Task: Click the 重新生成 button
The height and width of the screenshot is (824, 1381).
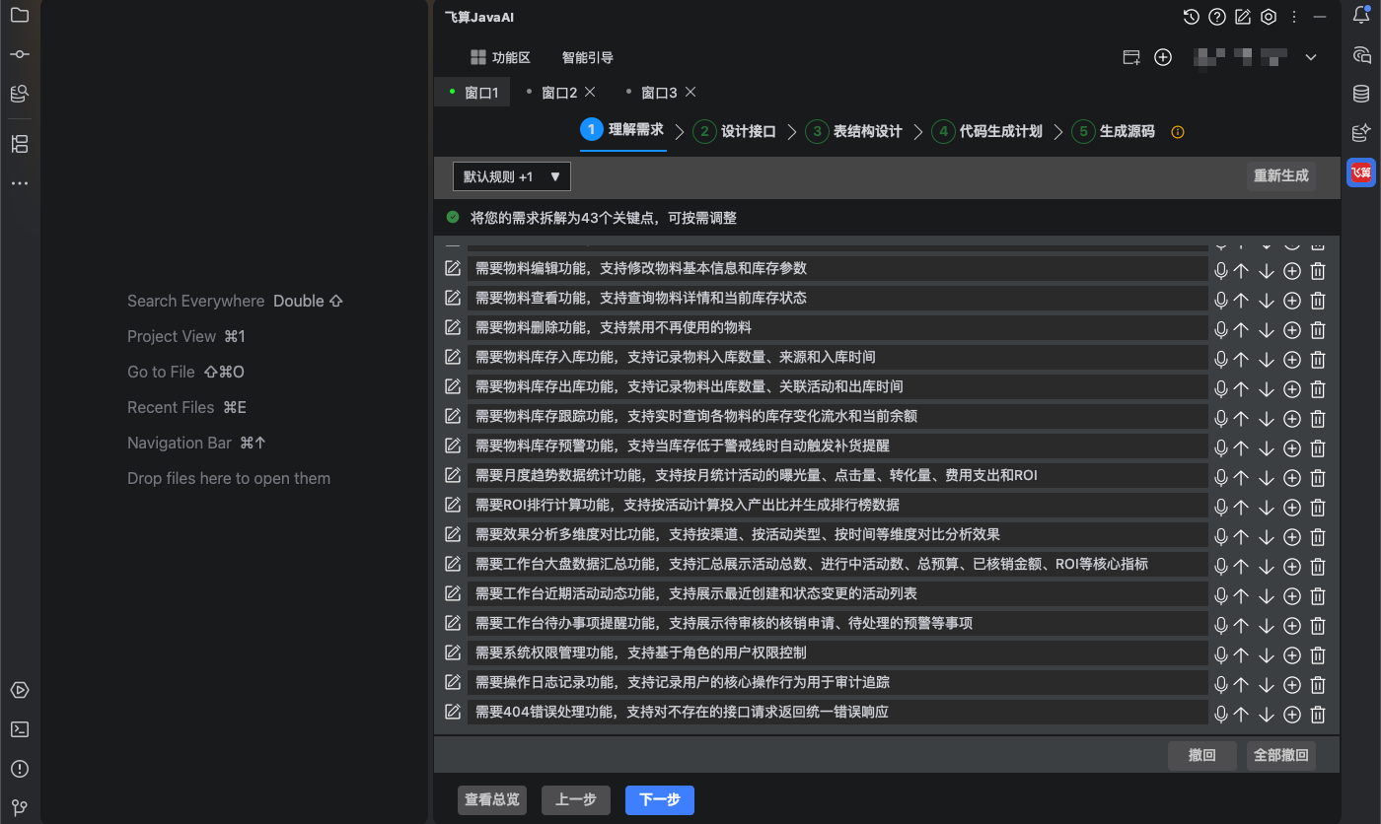Action: pos(1280,175)
